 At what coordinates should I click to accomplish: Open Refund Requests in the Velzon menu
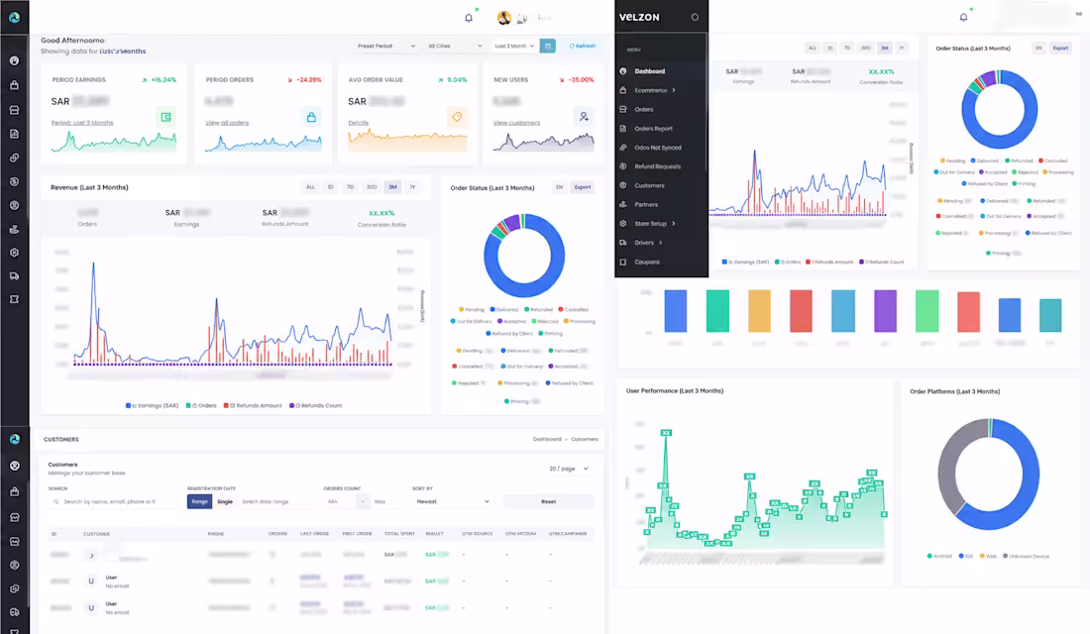click(658, 166)
